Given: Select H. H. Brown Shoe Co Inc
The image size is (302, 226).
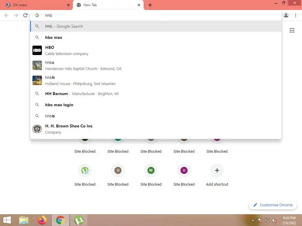Looking at the screenshot, I should 156,129.
